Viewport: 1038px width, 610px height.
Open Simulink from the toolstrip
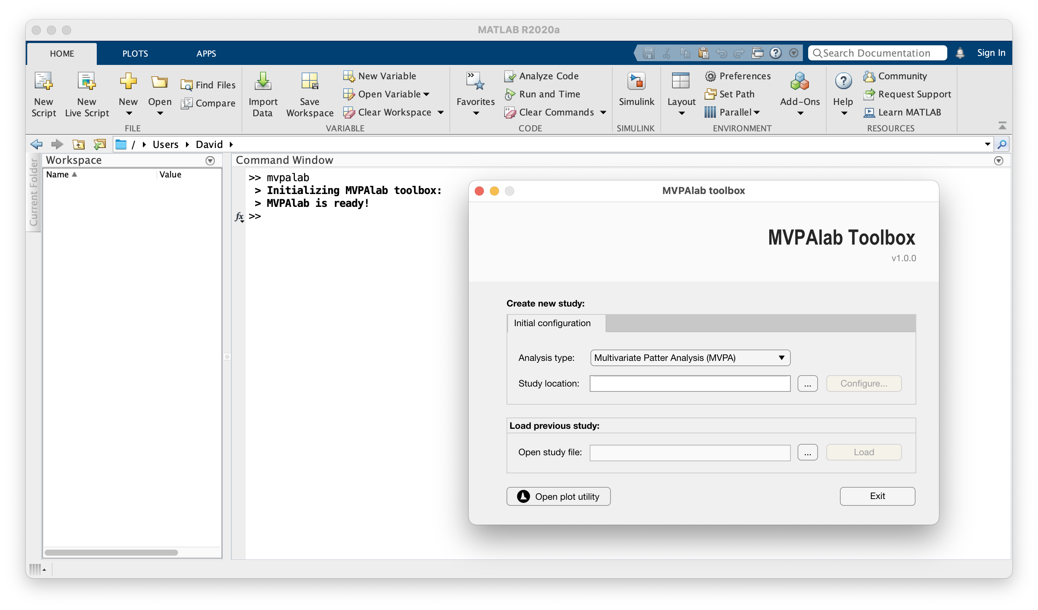637,82
